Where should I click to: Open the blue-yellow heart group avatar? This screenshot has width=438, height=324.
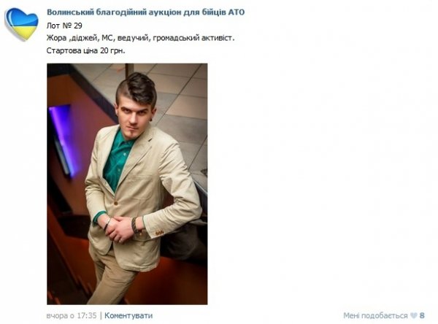click(x=21, y=24)
